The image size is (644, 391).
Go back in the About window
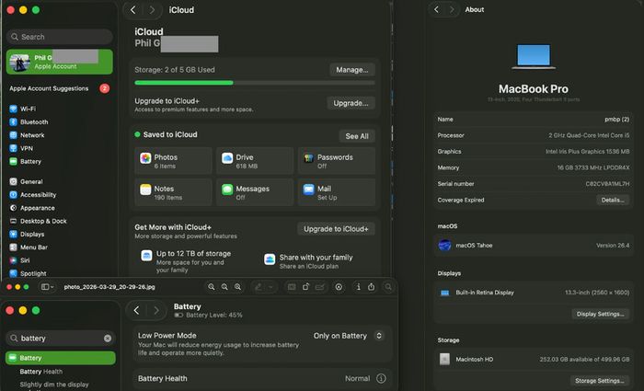pyautogui.click(x=437, y=9)
